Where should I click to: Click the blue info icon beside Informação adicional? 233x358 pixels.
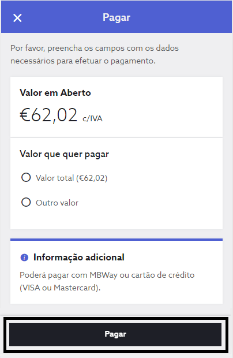(x=24, y=258)
